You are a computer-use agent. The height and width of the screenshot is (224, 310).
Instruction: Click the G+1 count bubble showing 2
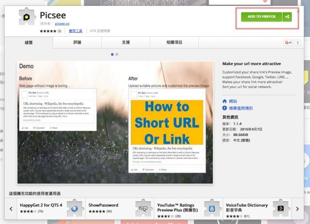click(298, 42)
